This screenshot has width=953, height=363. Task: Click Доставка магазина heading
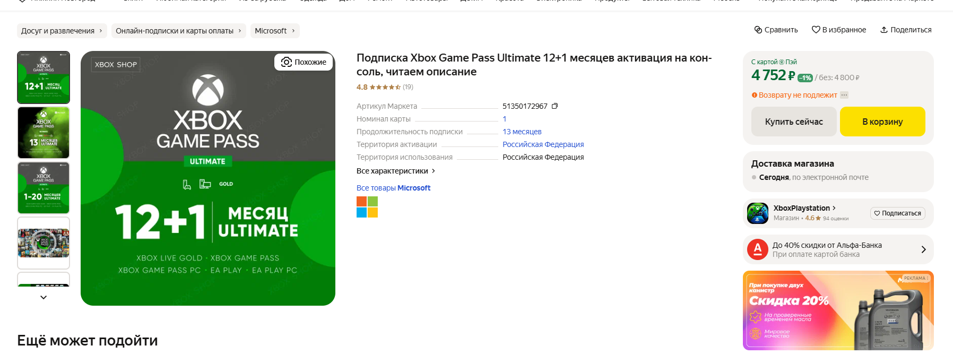click(x=793, y=163)
